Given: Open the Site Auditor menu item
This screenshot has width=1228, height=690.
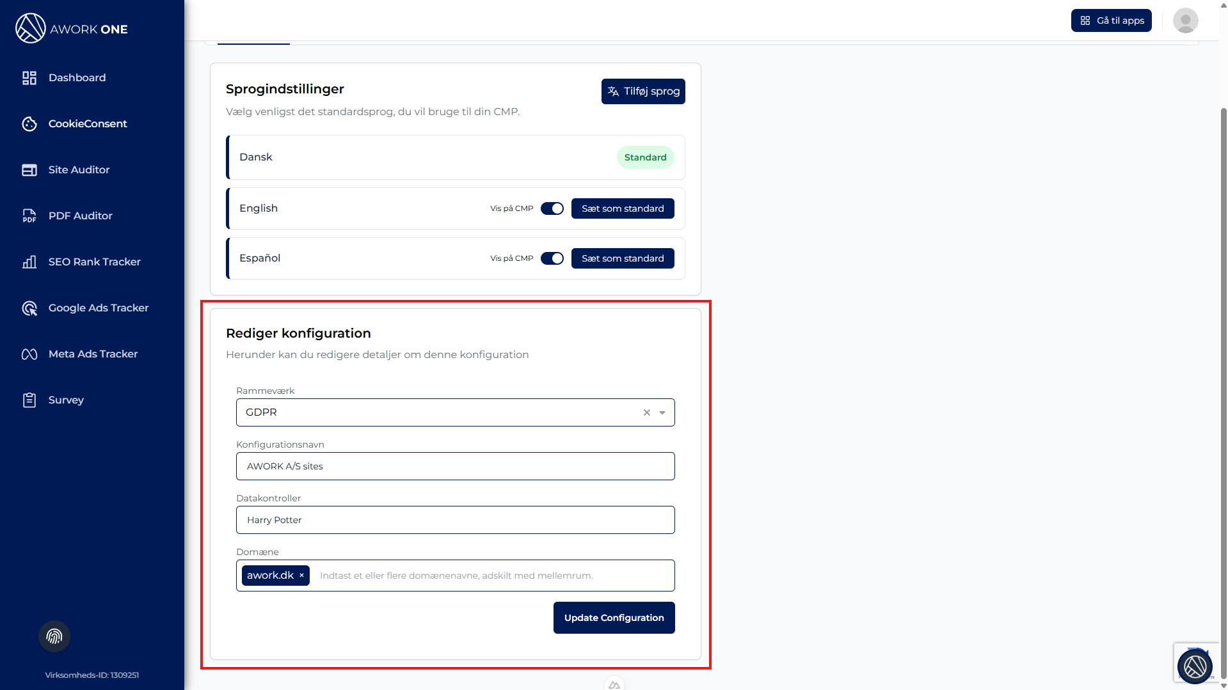Looking at the screenshot, I should (79, 170).
